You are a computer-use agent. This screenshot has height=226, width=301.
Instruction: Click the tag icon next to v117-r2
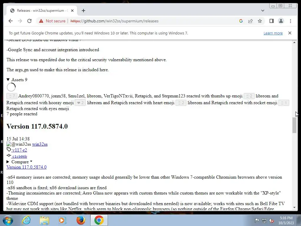tap(9, 149)
